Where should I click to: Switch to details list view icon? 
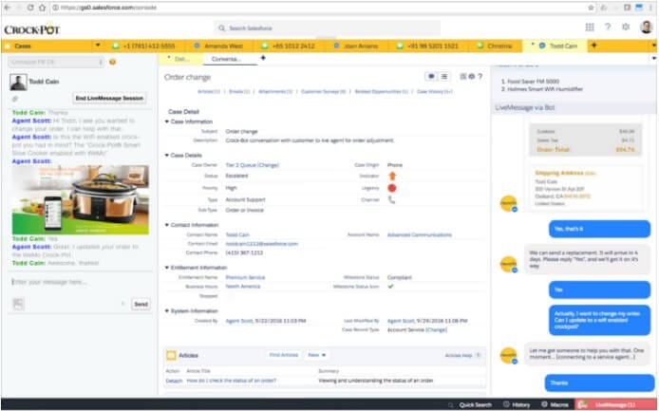click(x=443, y=77)
